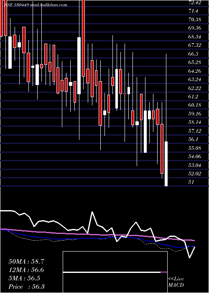The image size is (209, 293).
Task: Click the 55.08 price axis label
Action: (195, 148)
